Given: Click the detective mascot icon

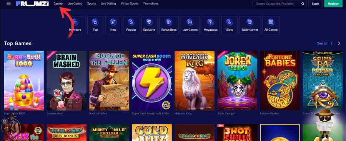Looking at the screenshot, I should click(324, 124).
